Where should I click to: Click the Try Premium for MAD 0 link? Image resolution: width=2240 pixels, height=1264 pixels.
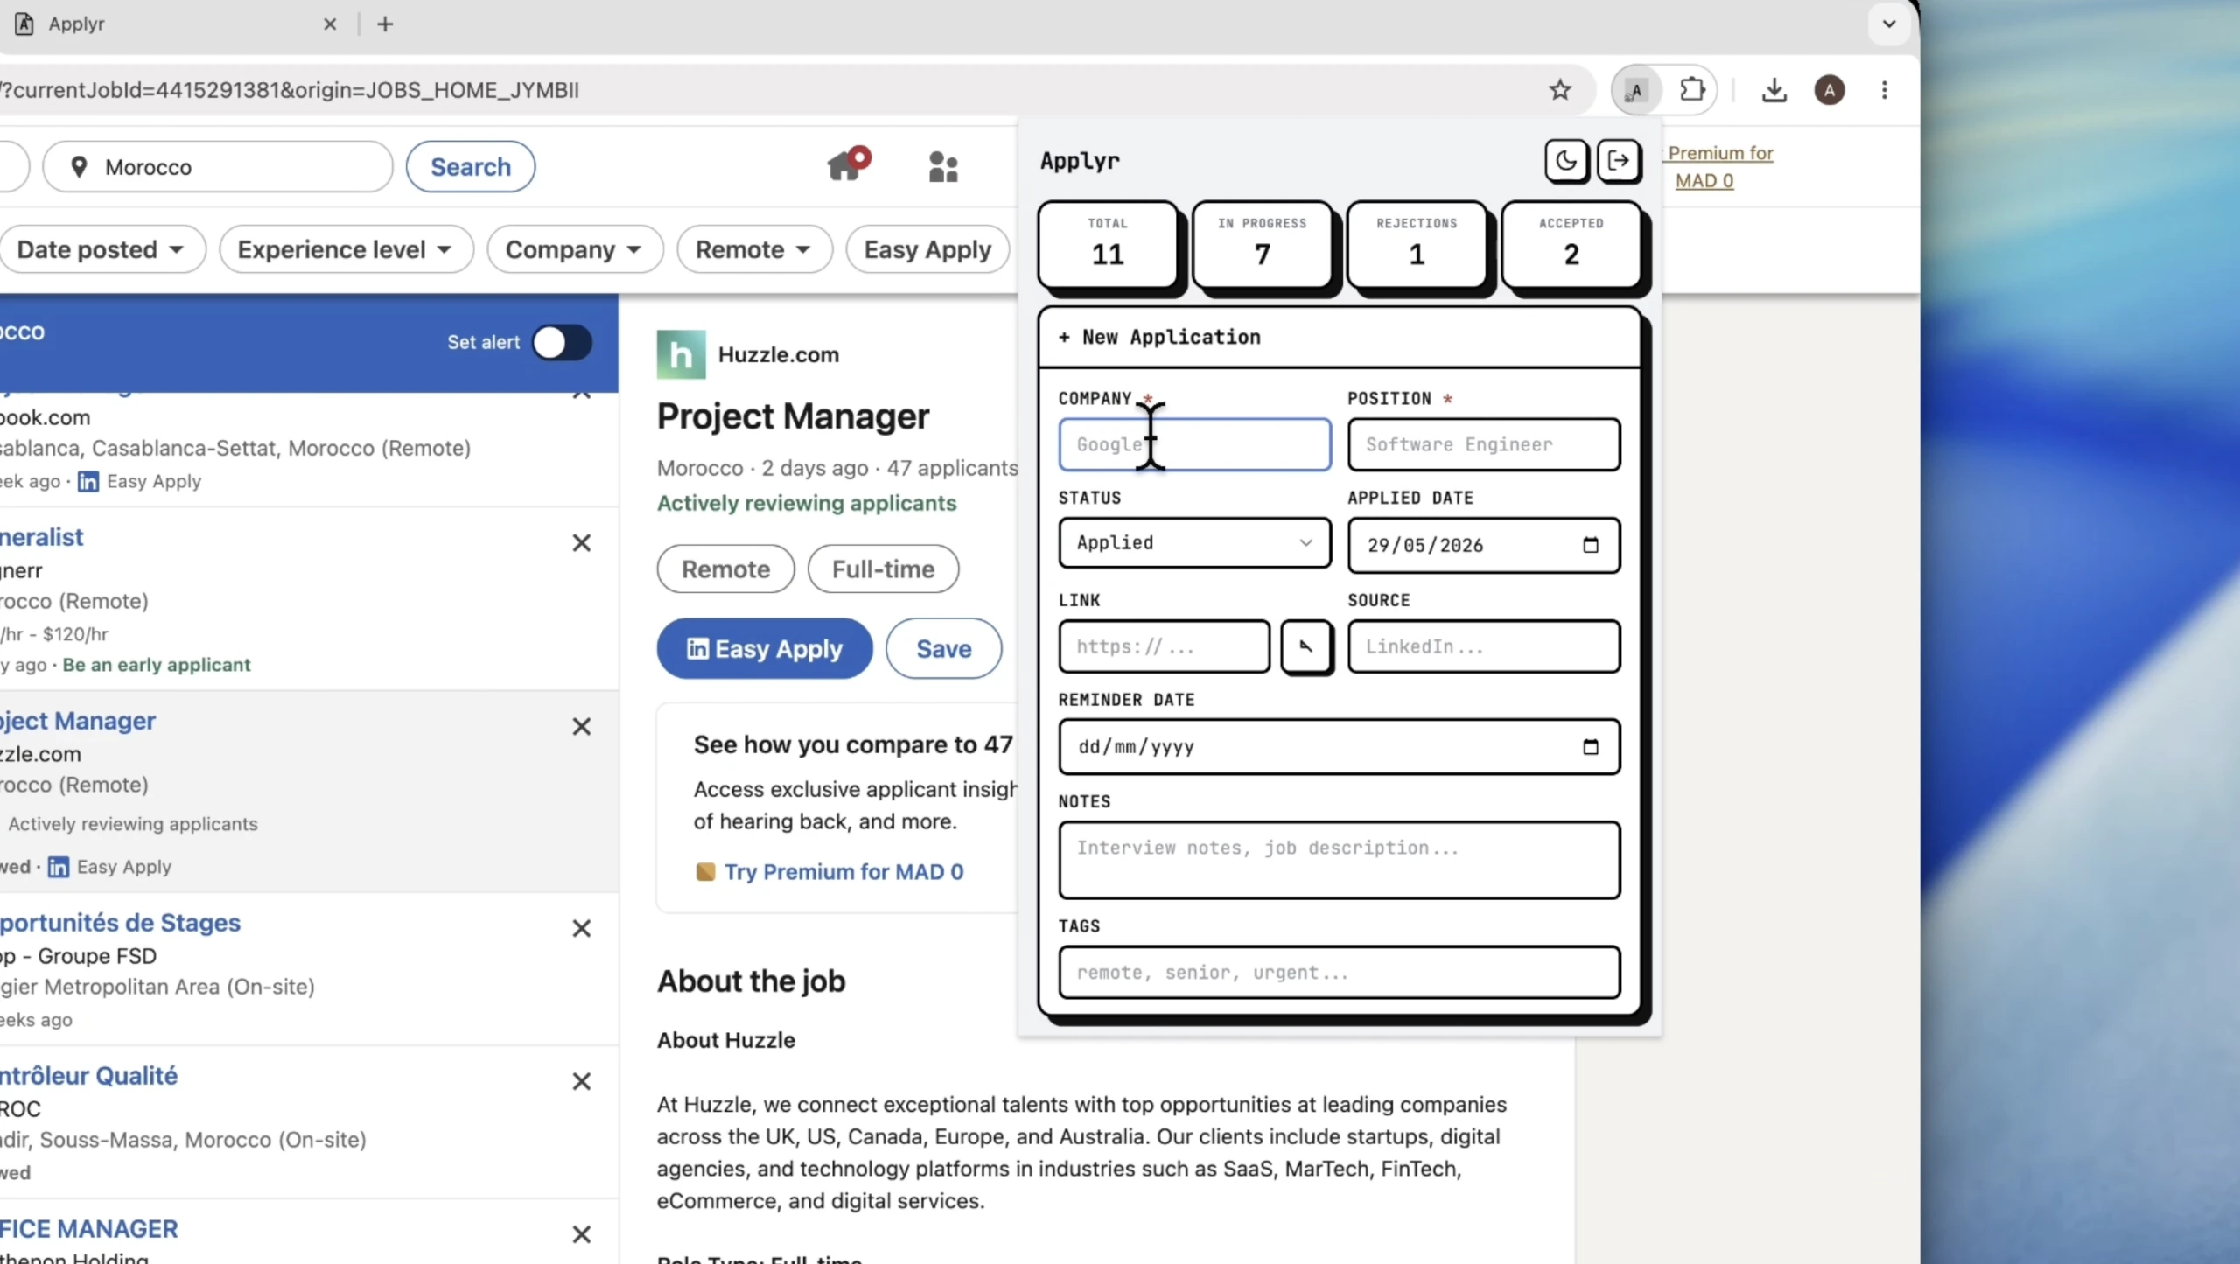pos(843,871)
